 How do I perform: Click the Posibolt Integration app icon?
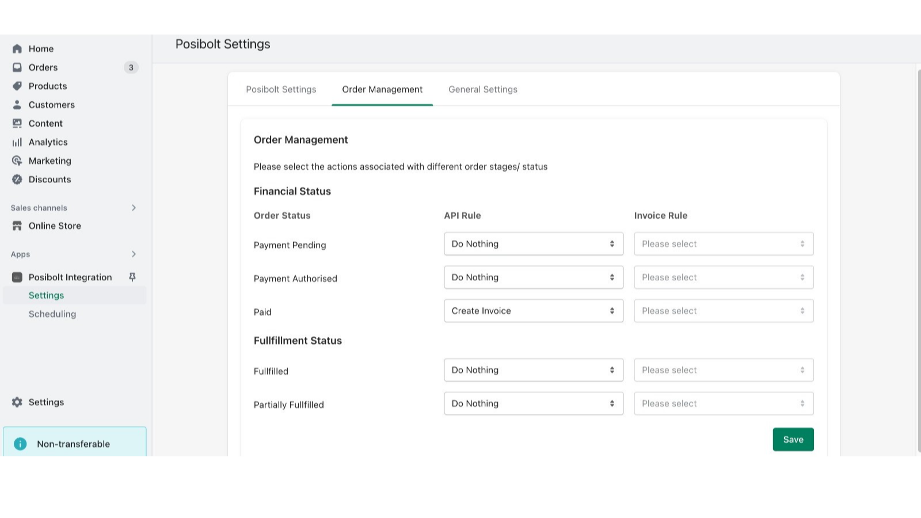tap(17, 277)
